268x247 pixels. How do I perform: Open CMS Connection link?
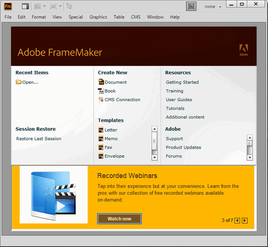tap(122, 100)
